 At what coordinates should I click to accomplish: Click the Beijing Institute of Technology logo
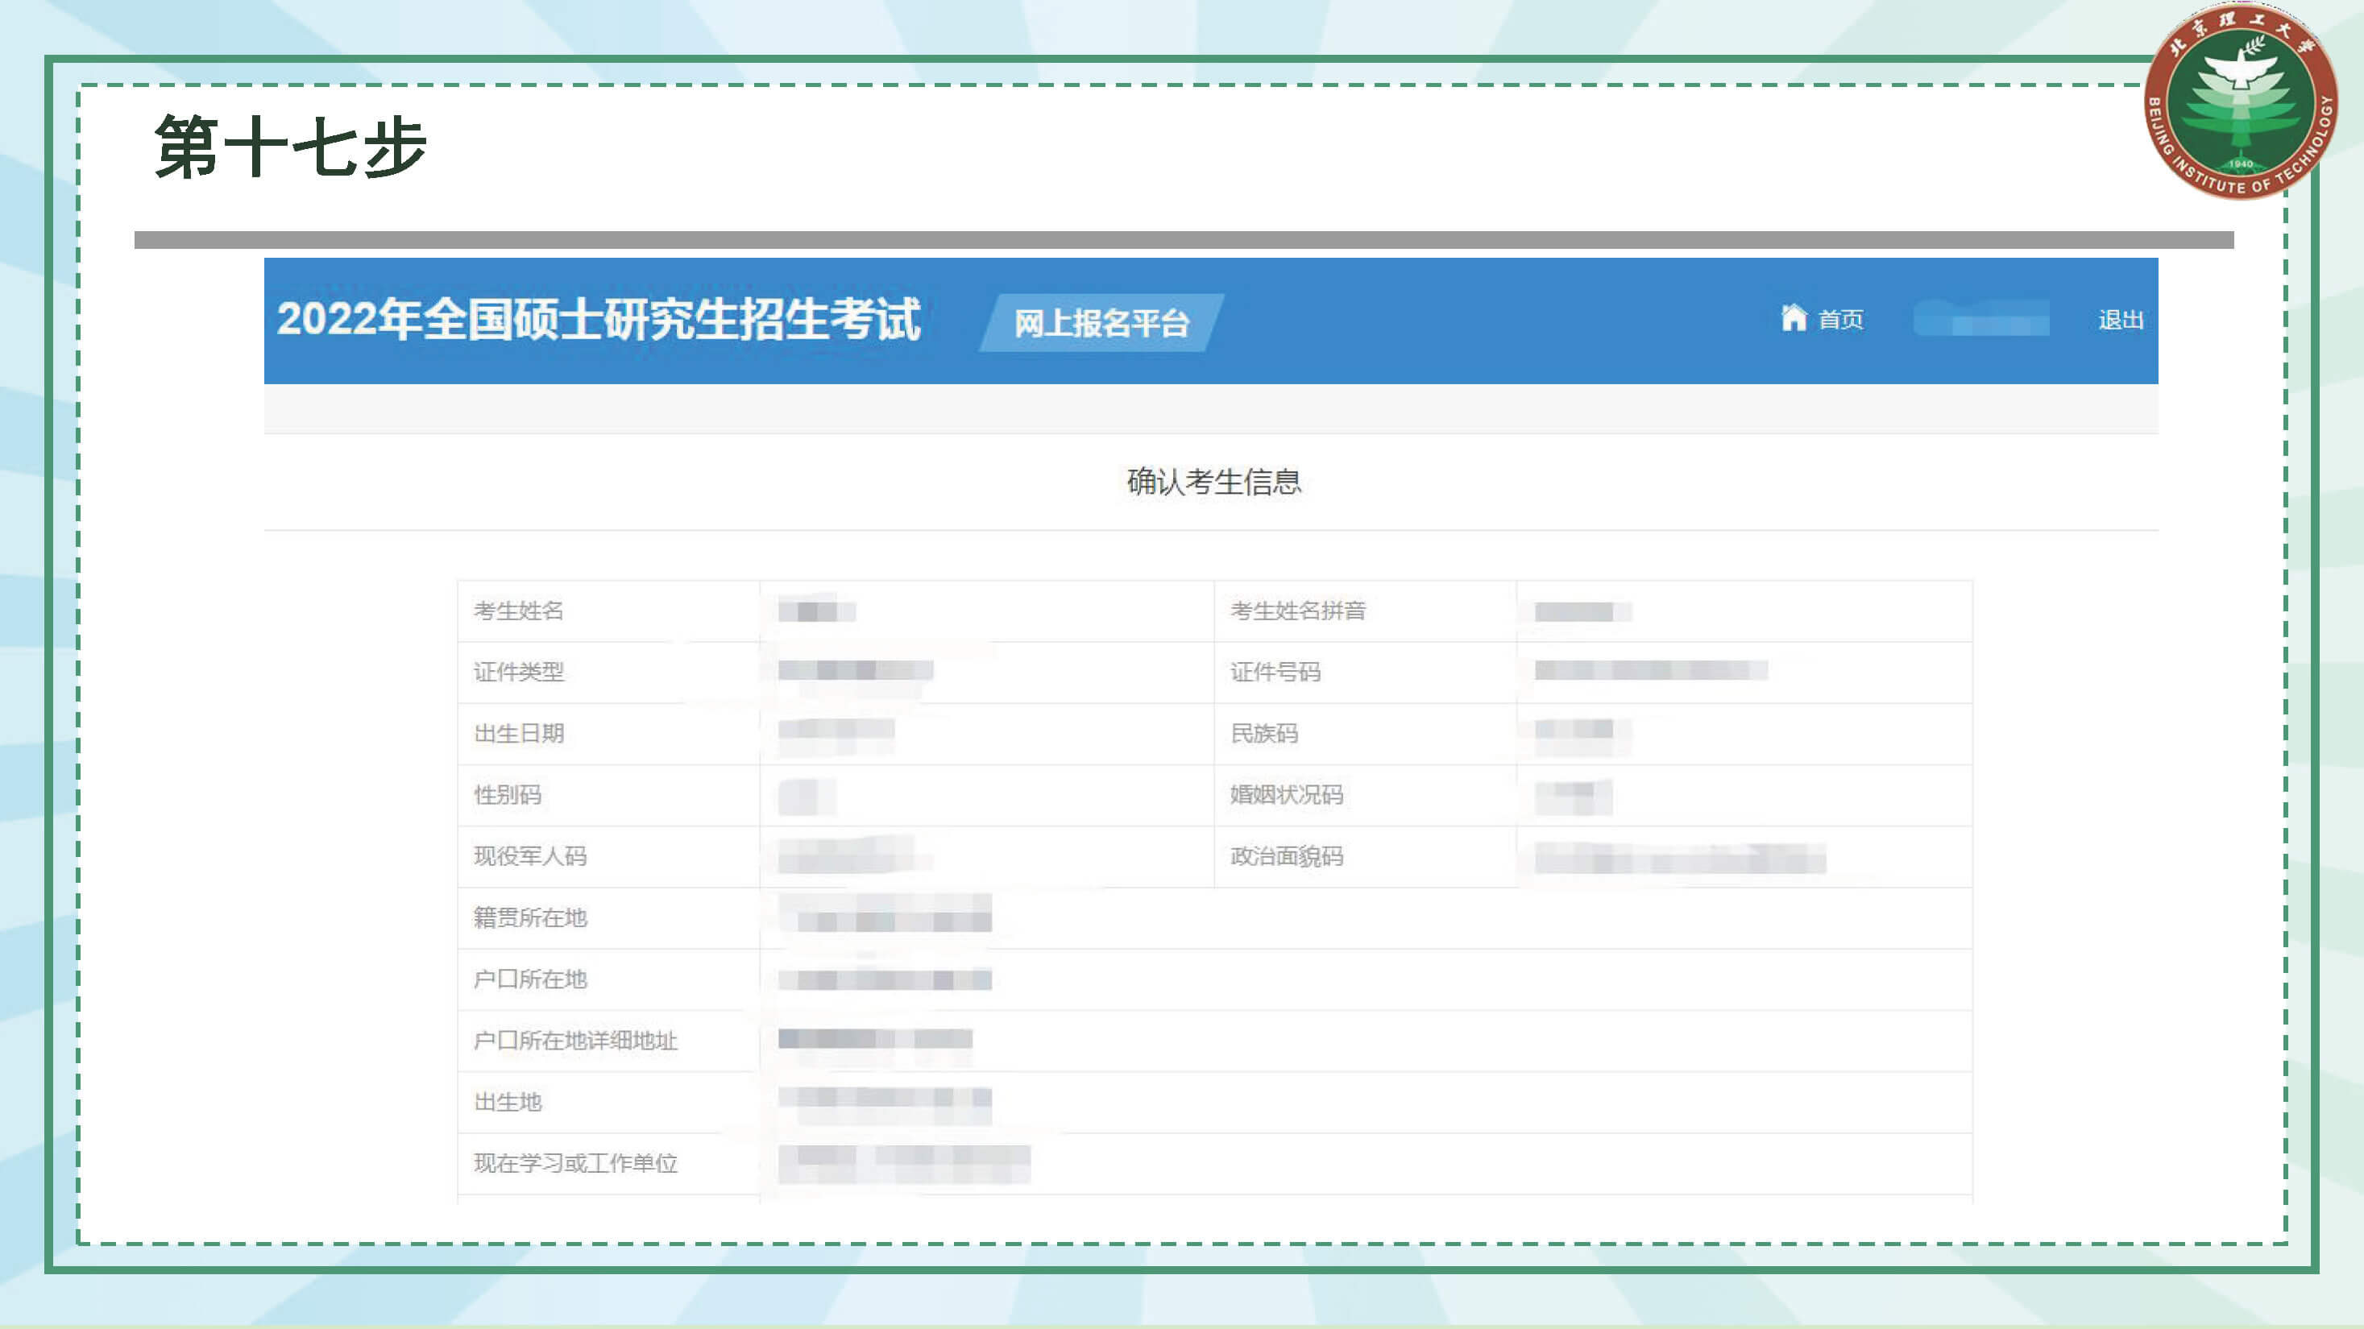pos(2240,104)
